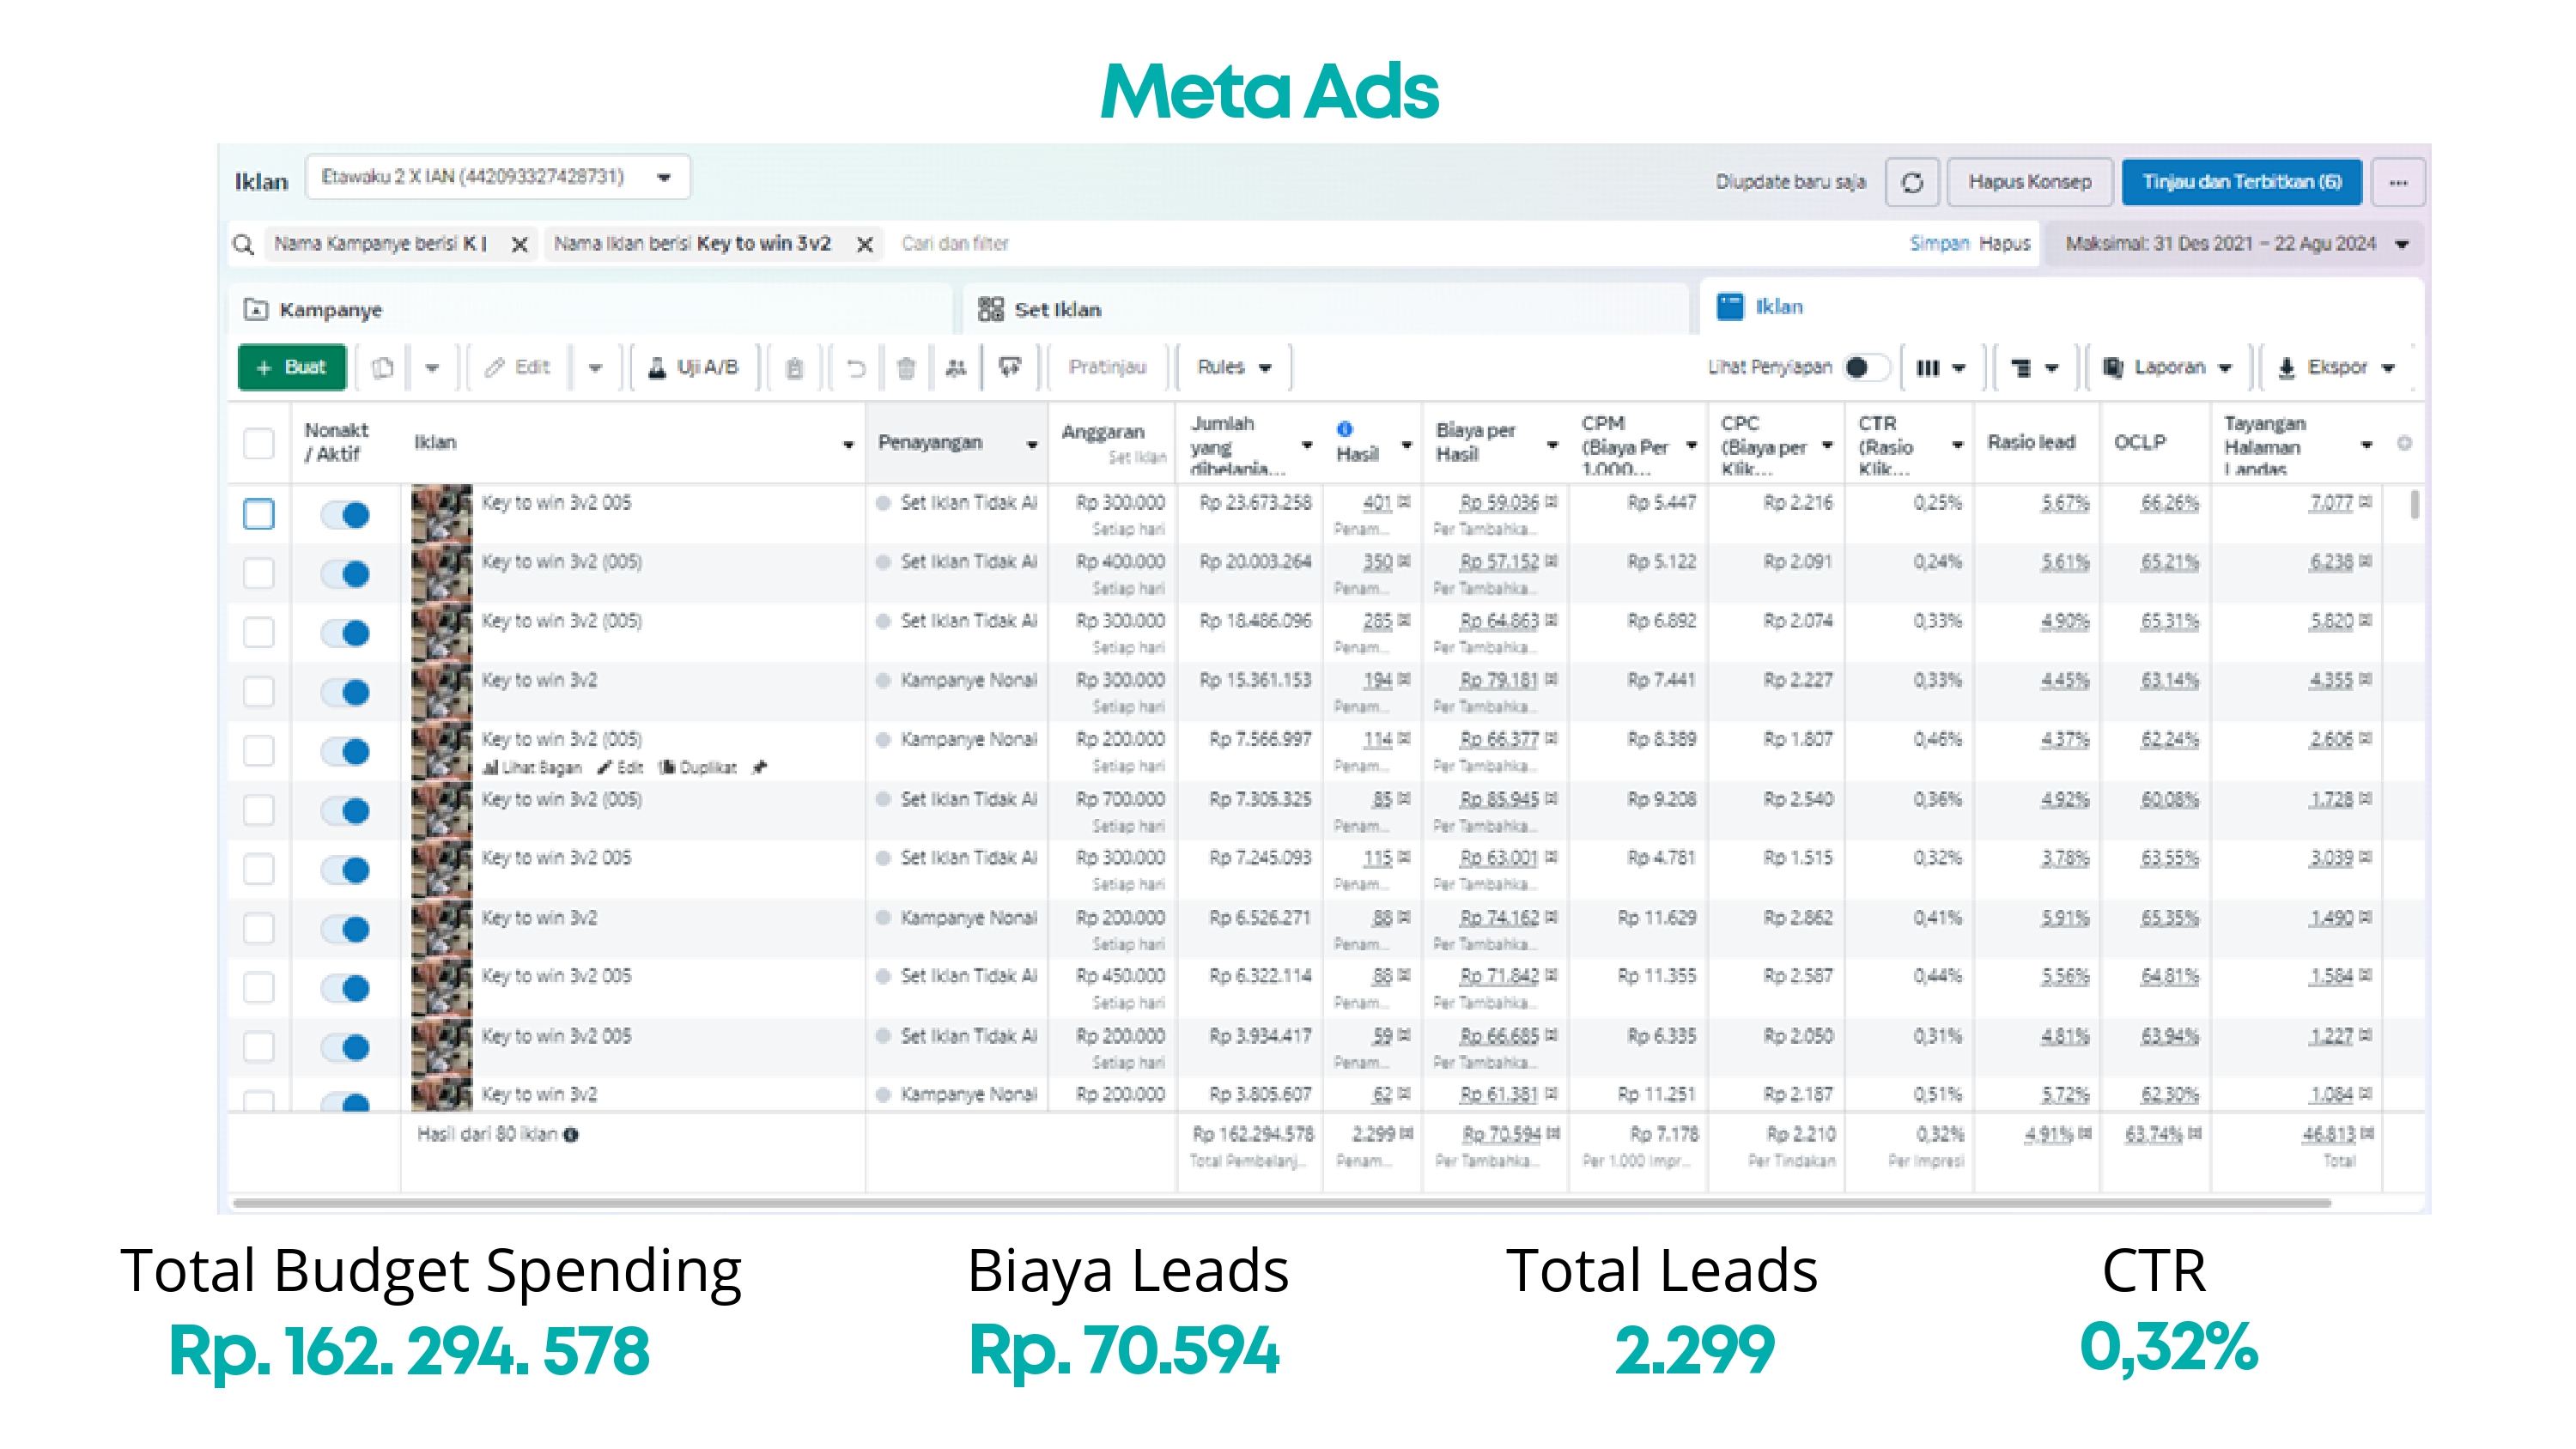Remove the Nama Kampanye berisi filter chip
The image size is (2576, 1449).
[x=519, y=244]
